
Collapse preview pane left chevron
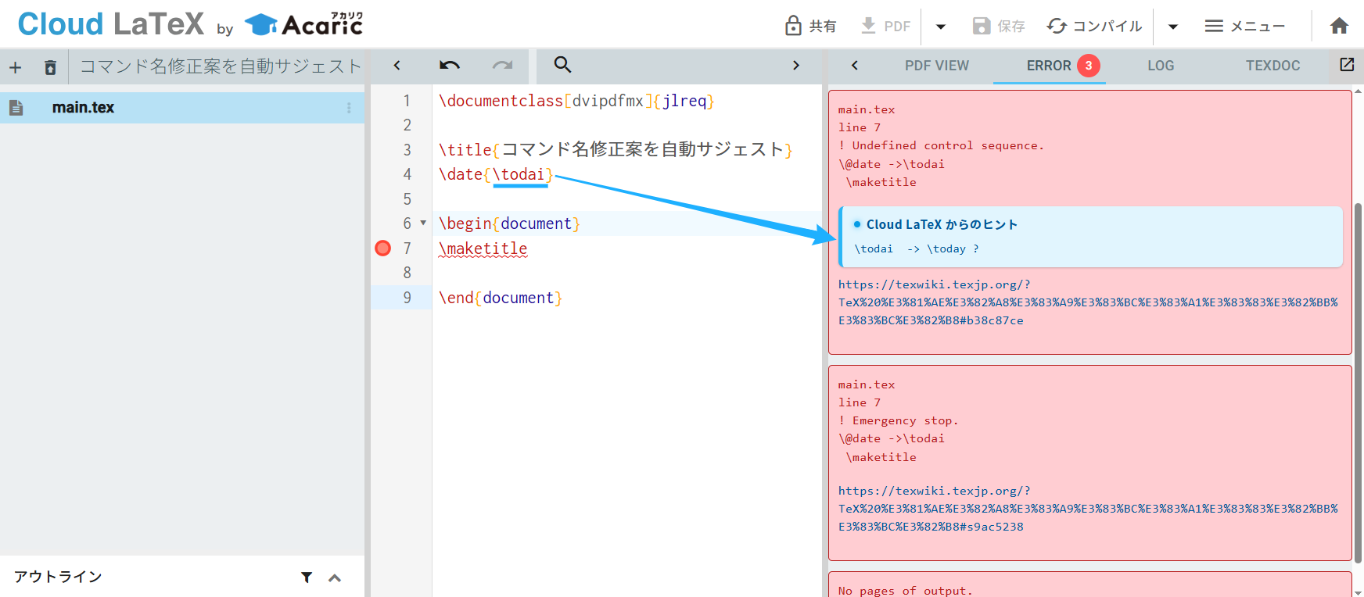[855, 66]
